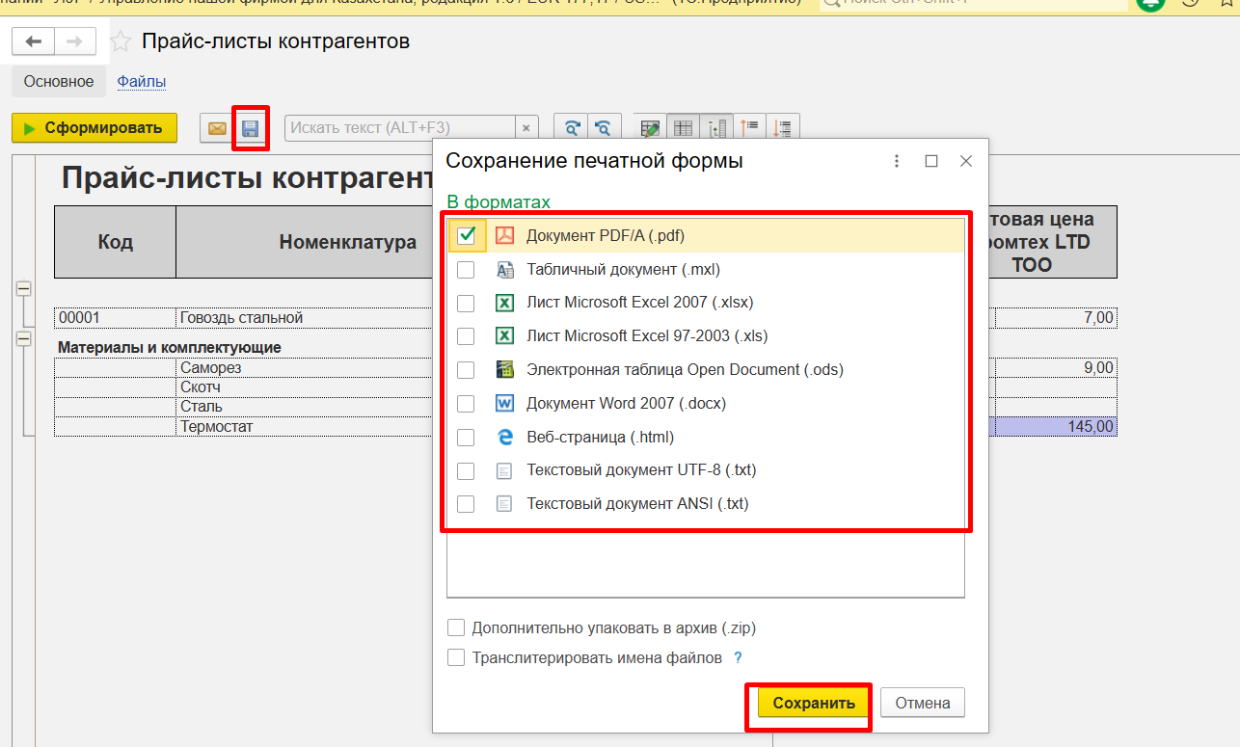
Task: Enable Дополнительно упаковать в архив (.zip)
Action: coord(457,628)
